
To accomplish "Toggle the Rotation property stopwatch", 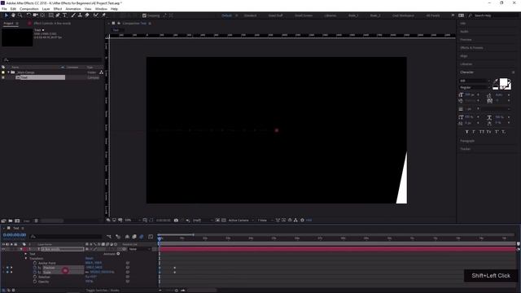I will point(35,277).
